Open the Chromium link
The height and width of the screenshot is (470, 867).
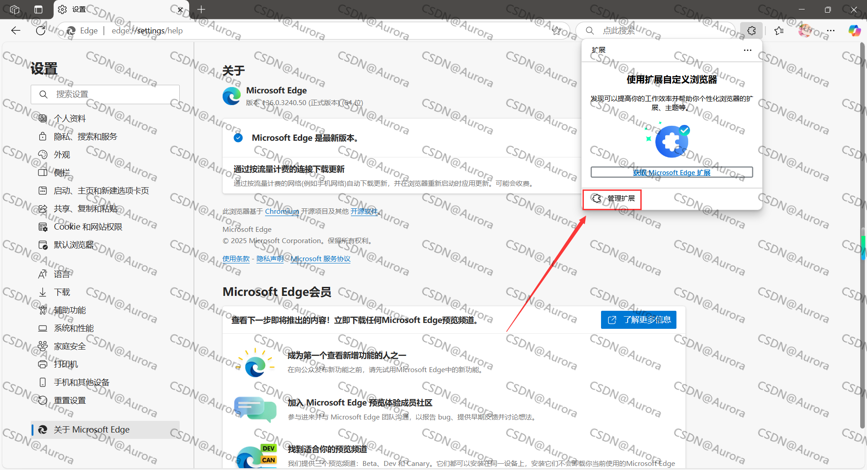[x=282, y=212]
